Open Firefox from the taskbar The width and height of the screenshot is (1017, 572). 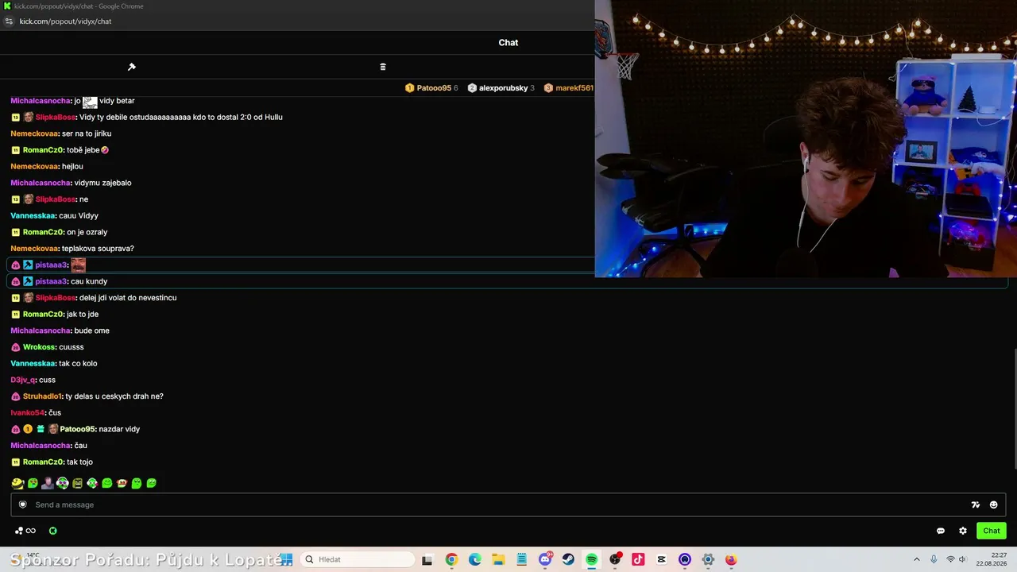point(731,559)
